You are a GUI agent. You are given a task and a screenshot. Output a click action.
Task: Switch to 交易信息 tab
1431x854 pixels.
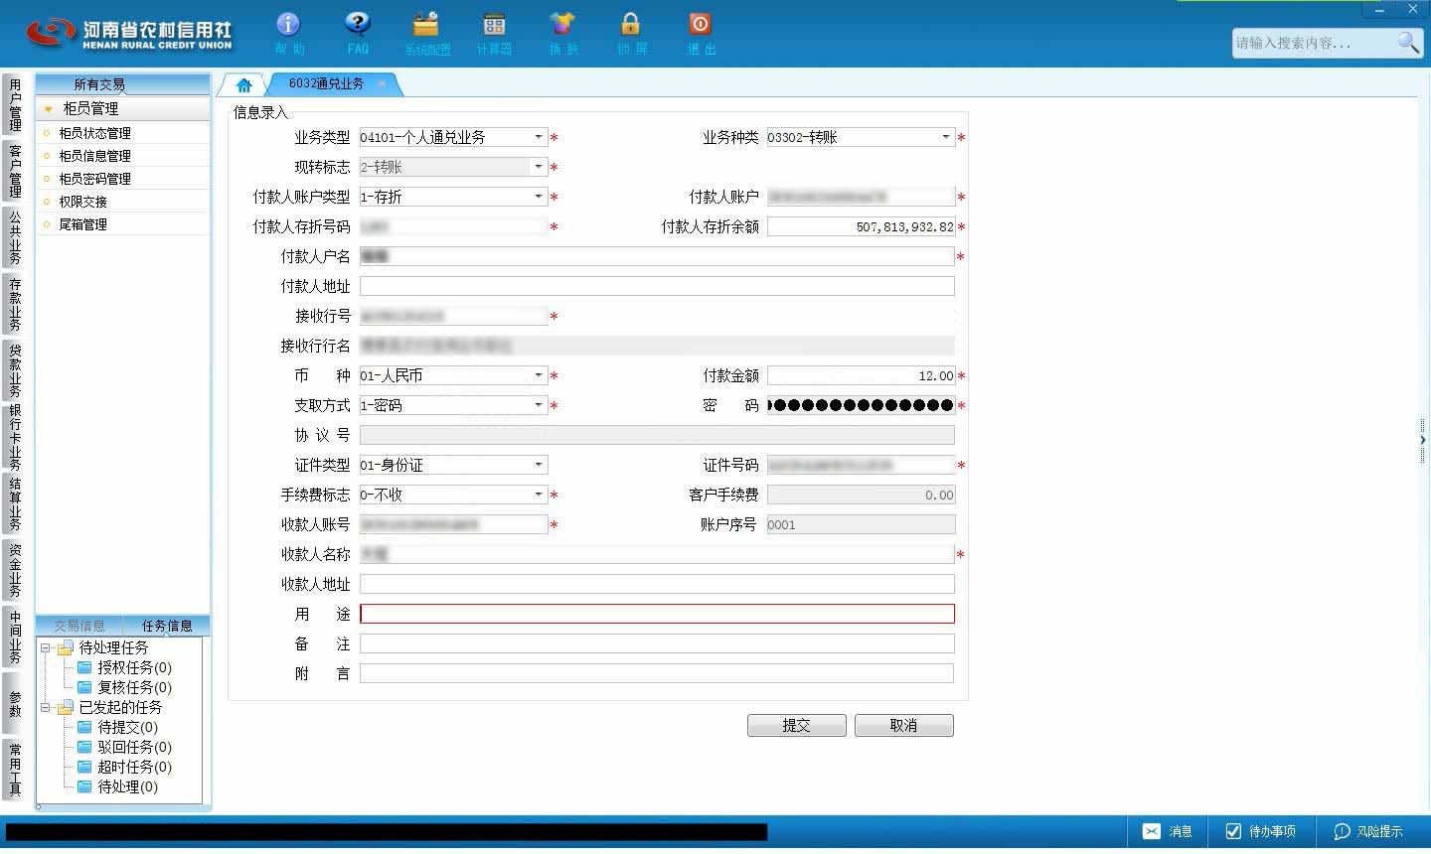(79, 626)
